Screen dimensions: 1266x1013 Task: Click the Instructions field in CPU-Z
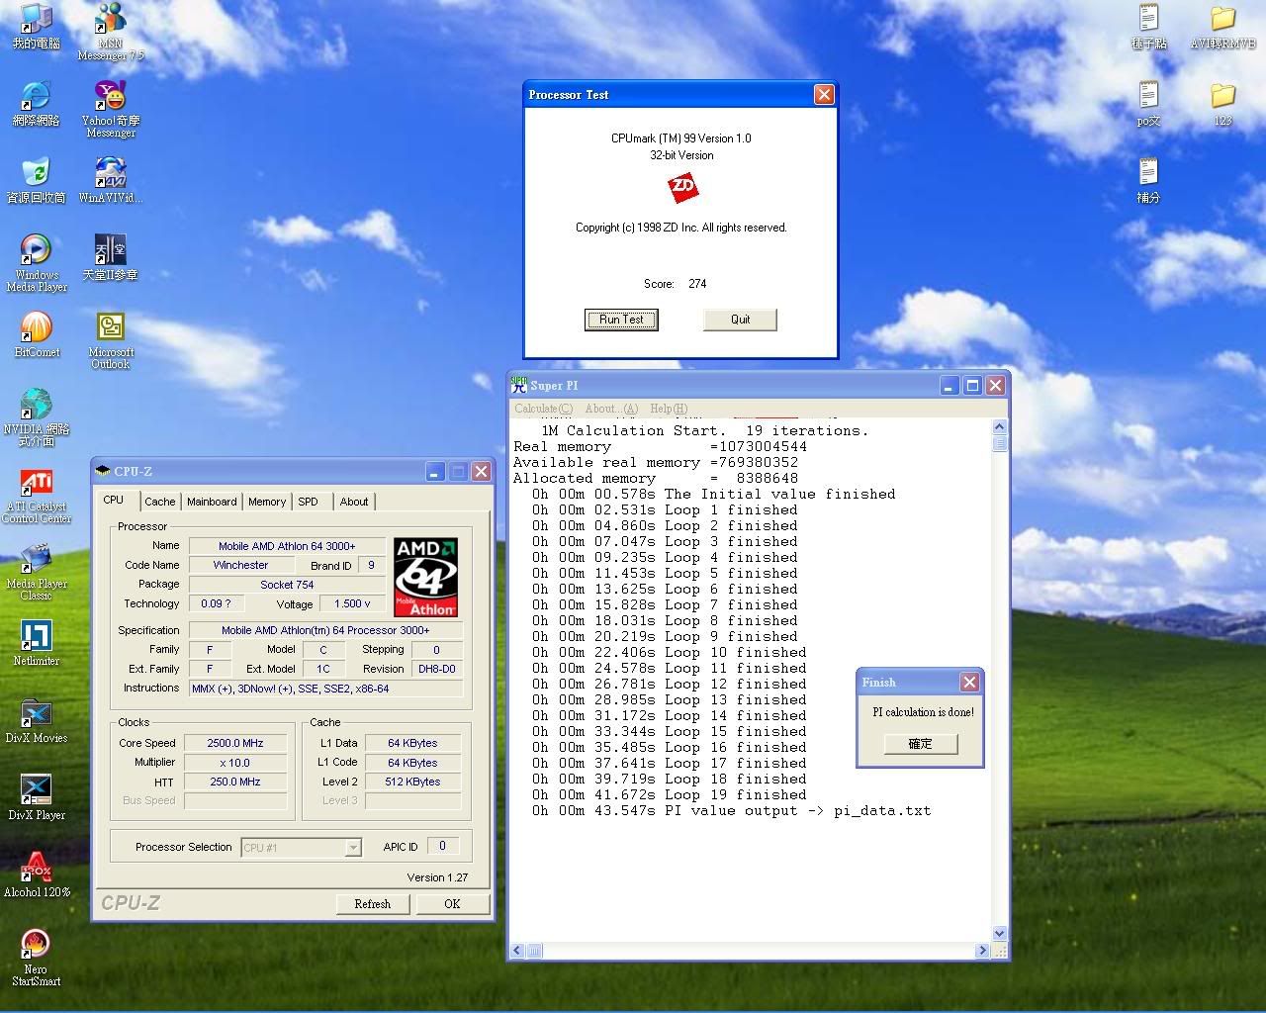coord(325,689)
